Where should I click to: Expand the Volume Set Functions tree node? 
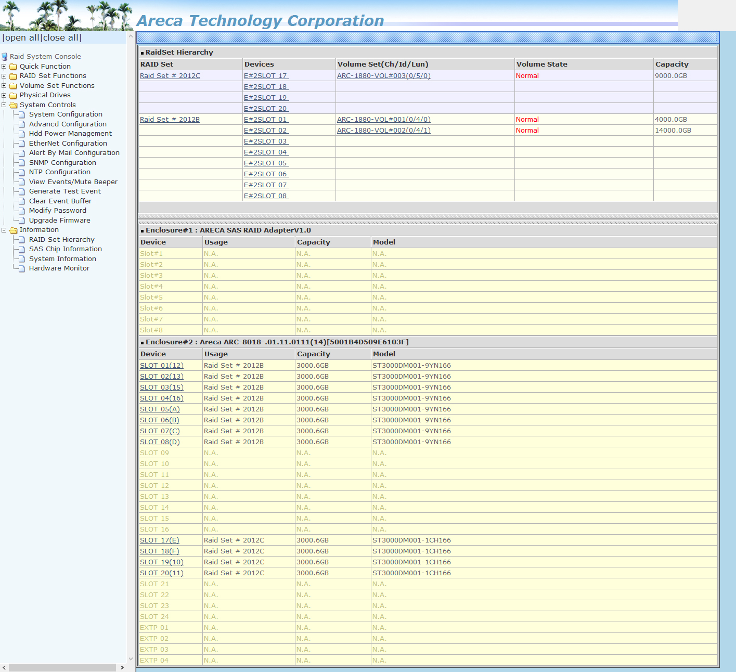[x=4, y=86]
